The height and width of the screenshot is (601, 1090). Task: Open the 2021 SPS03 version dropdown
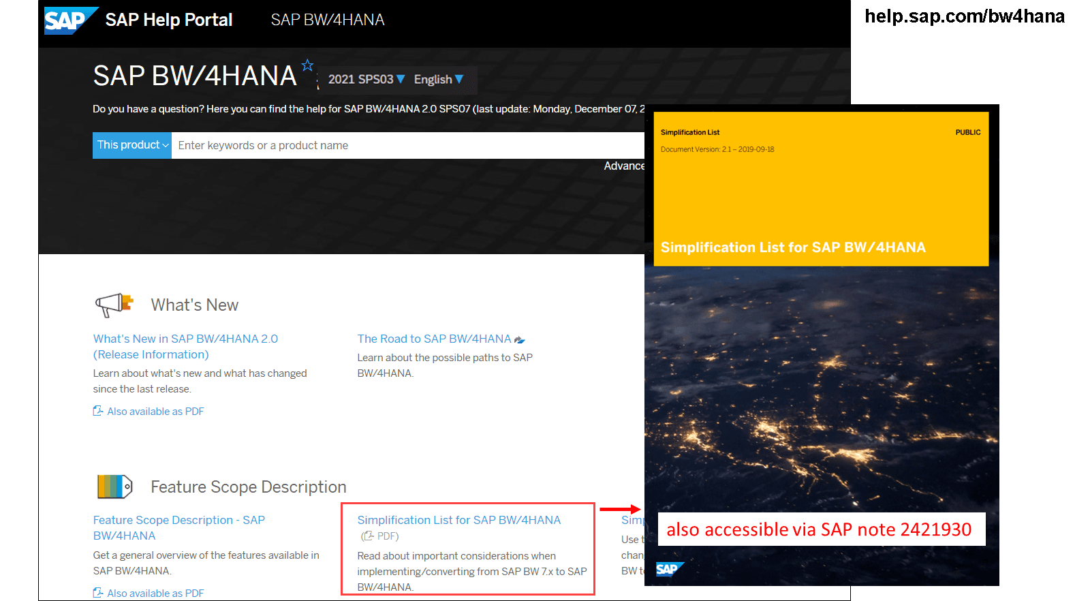(367, 80)
